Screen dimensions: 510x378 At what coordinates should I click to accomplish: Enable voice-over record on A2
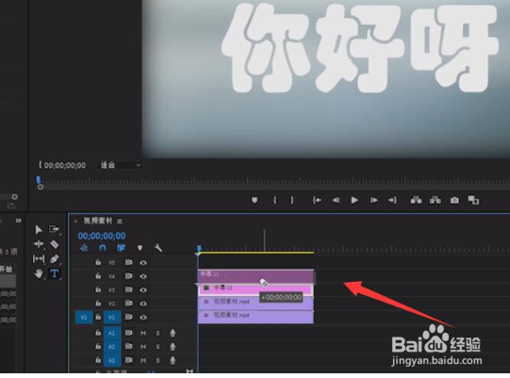click(x=173, y=347)
